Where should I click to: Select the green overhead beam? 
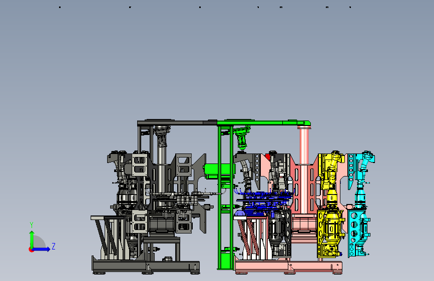[x=263, y=123]
